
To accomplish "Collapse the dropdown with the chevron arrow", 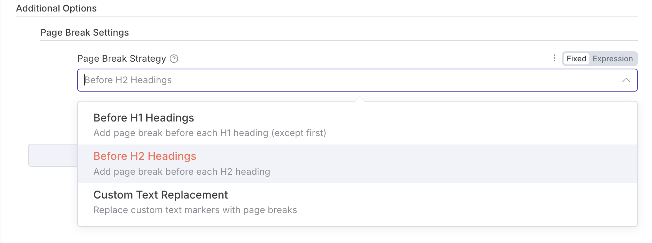I will [x=626, y=80].
